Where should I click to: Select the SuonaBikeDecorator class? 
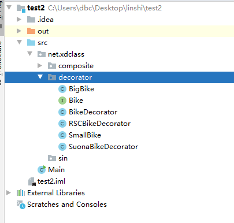[103, 147]
